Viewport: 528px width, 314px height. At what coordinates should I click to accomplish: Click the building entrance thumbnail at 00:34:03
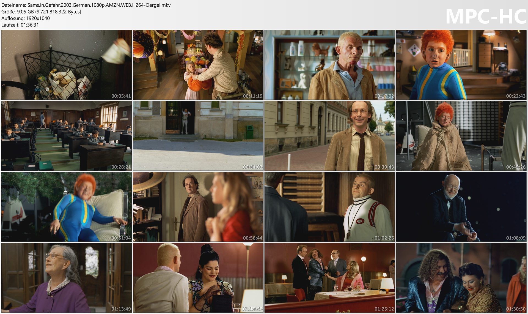point(198,136)
